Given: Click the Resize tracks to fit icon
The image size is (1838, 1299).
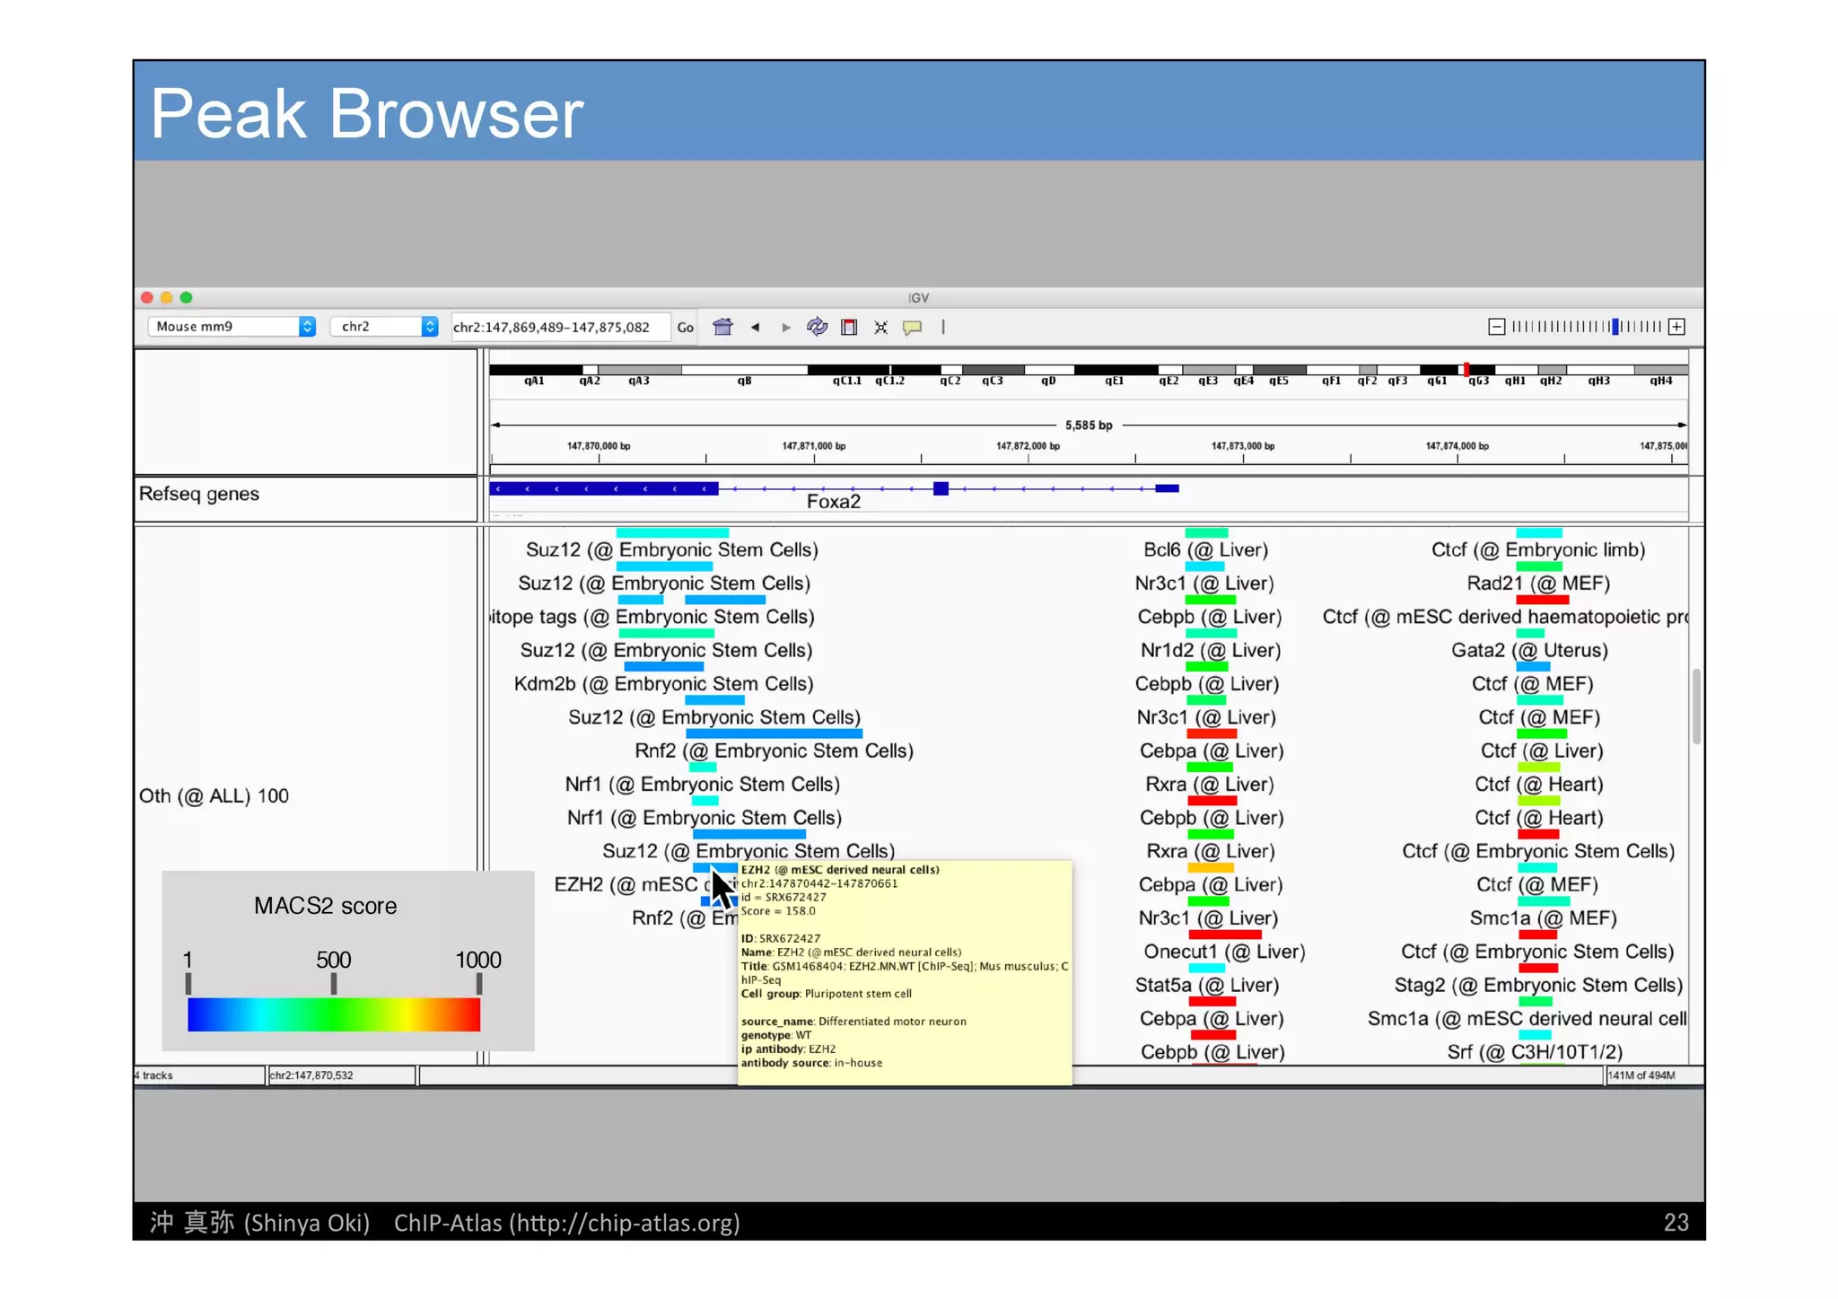Looking at the screenshot, I should (x=880, y=327).
